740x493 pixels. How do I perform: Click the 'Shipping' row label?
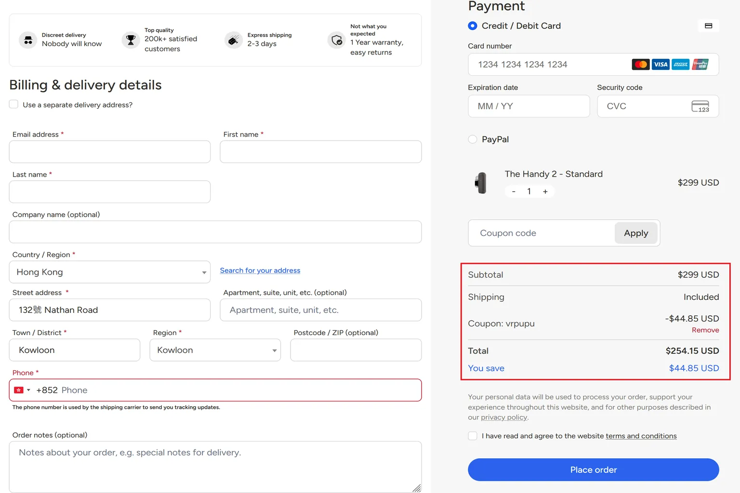(486, 297)
